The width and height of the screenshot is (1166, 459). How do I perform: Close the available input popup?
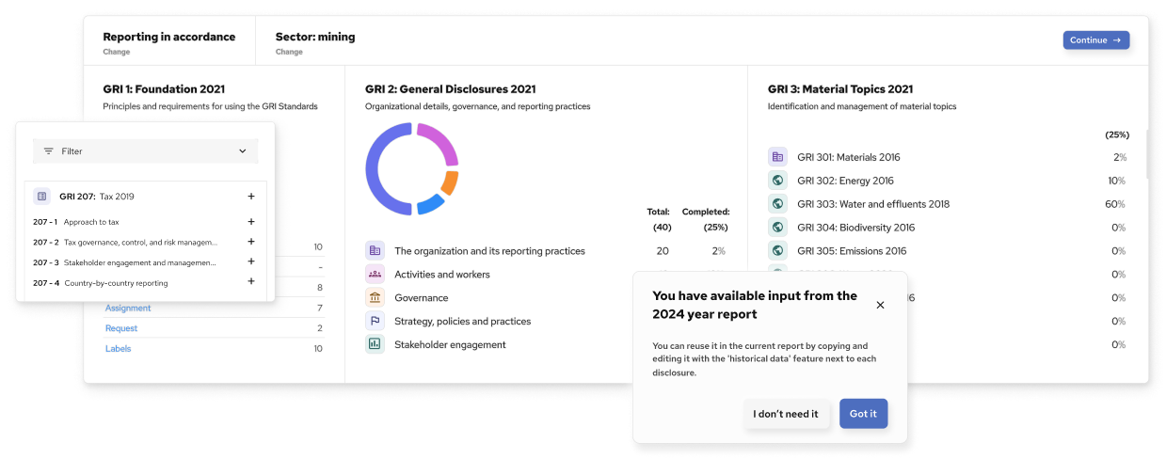click(x=880, y=305)
